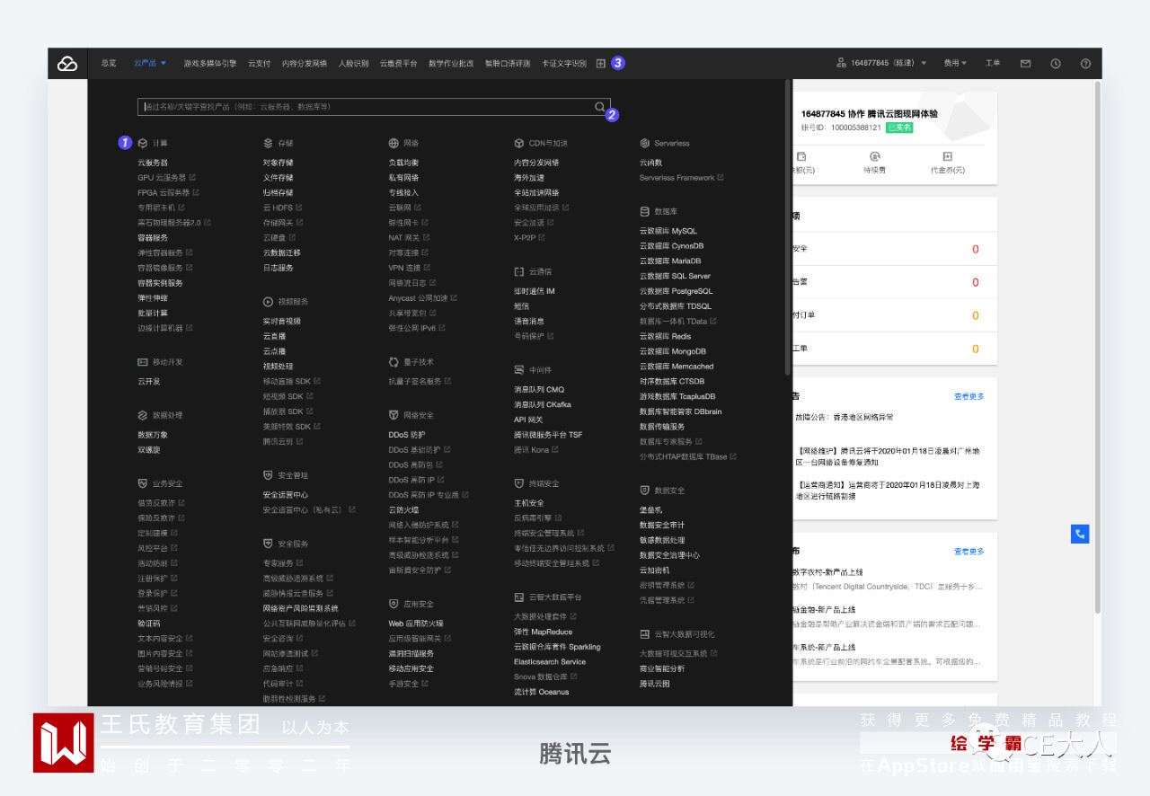1150x796 pixels.
Task: Open 主机安全 under 终端安全
Action: (529, 503)
